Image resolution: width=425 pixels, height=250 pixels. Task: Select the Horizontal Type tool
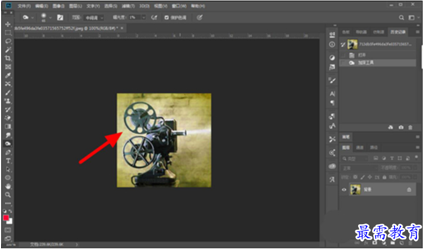[x=8, y=161]
